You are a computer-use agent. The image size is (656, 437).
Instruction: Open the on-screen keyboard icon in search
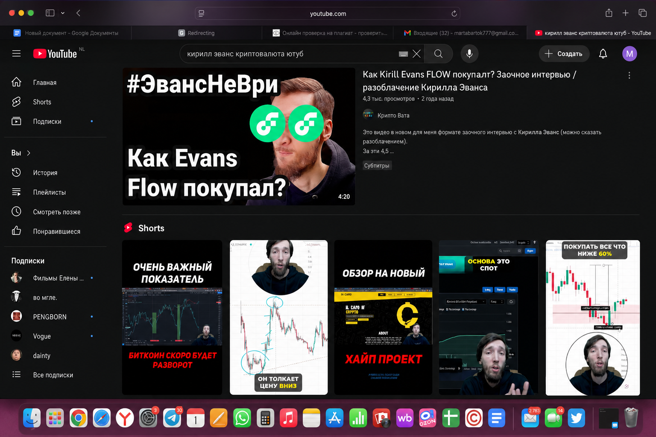(403, 54)
